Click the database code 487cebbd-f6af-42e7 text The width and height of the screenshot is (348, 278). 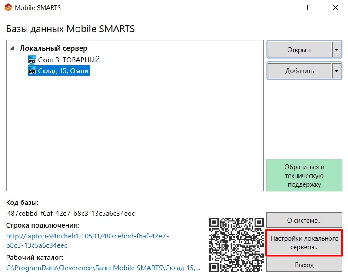71,213
